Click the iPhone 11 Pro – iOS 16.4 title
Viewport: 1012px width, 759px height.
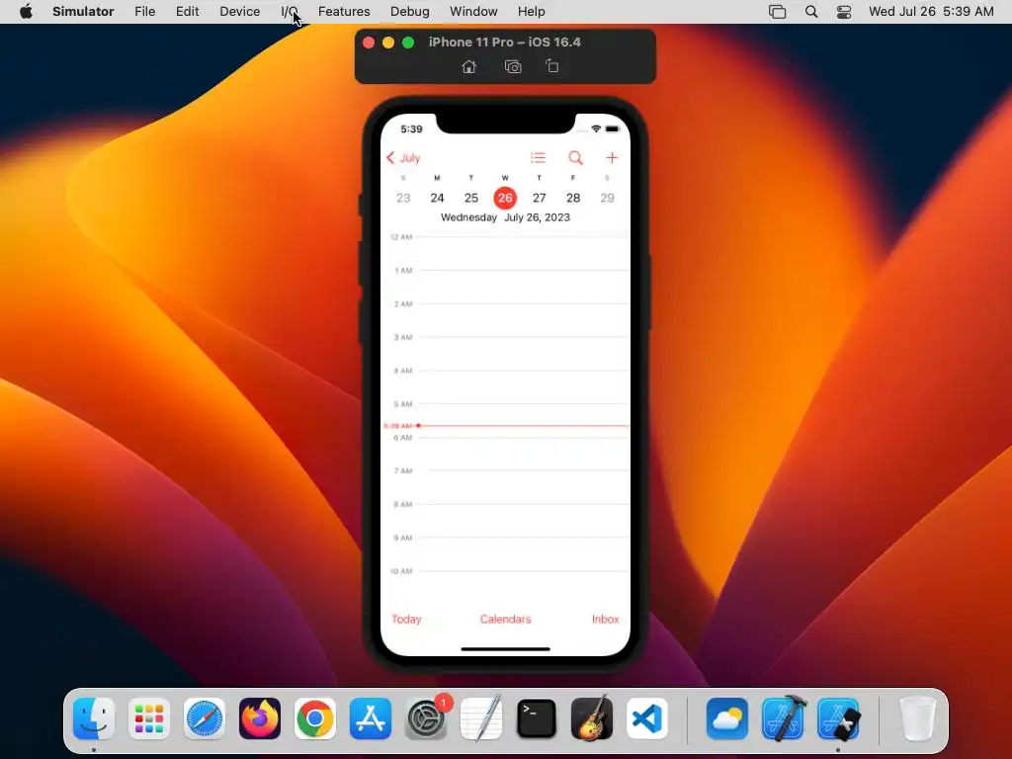(x=505, y=42)
